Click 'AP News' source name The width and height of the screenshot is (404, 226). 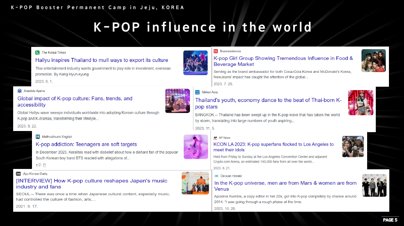click(225, 138)
